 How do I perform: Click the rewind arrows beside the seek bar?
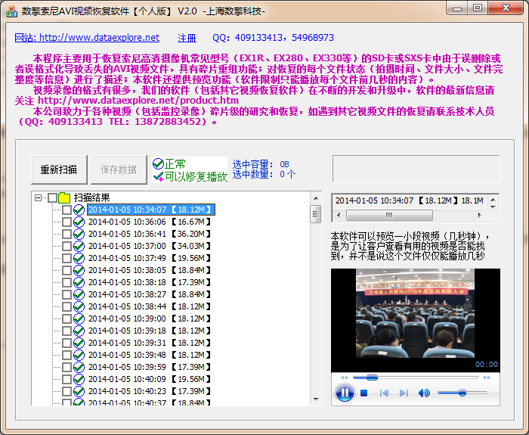pos(344,378)
